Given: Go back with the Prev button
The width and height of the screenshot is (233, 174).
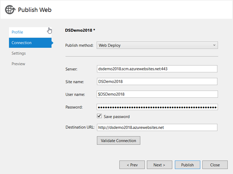Looking at the screenshot, I should click(x=132, y=165).
